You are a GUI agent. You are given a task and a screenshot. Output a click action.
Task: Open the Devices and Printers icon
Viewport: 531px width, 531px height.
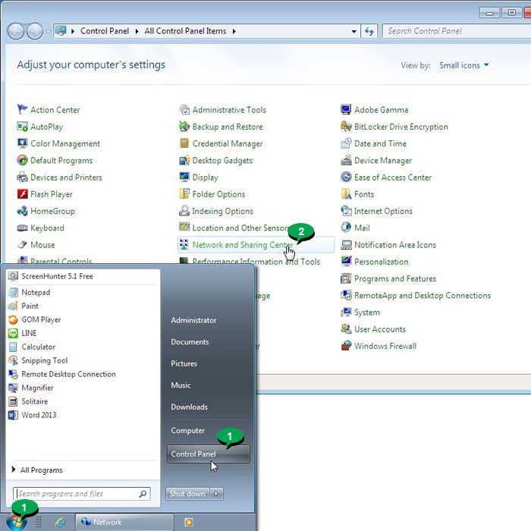(x=22, y=177)
